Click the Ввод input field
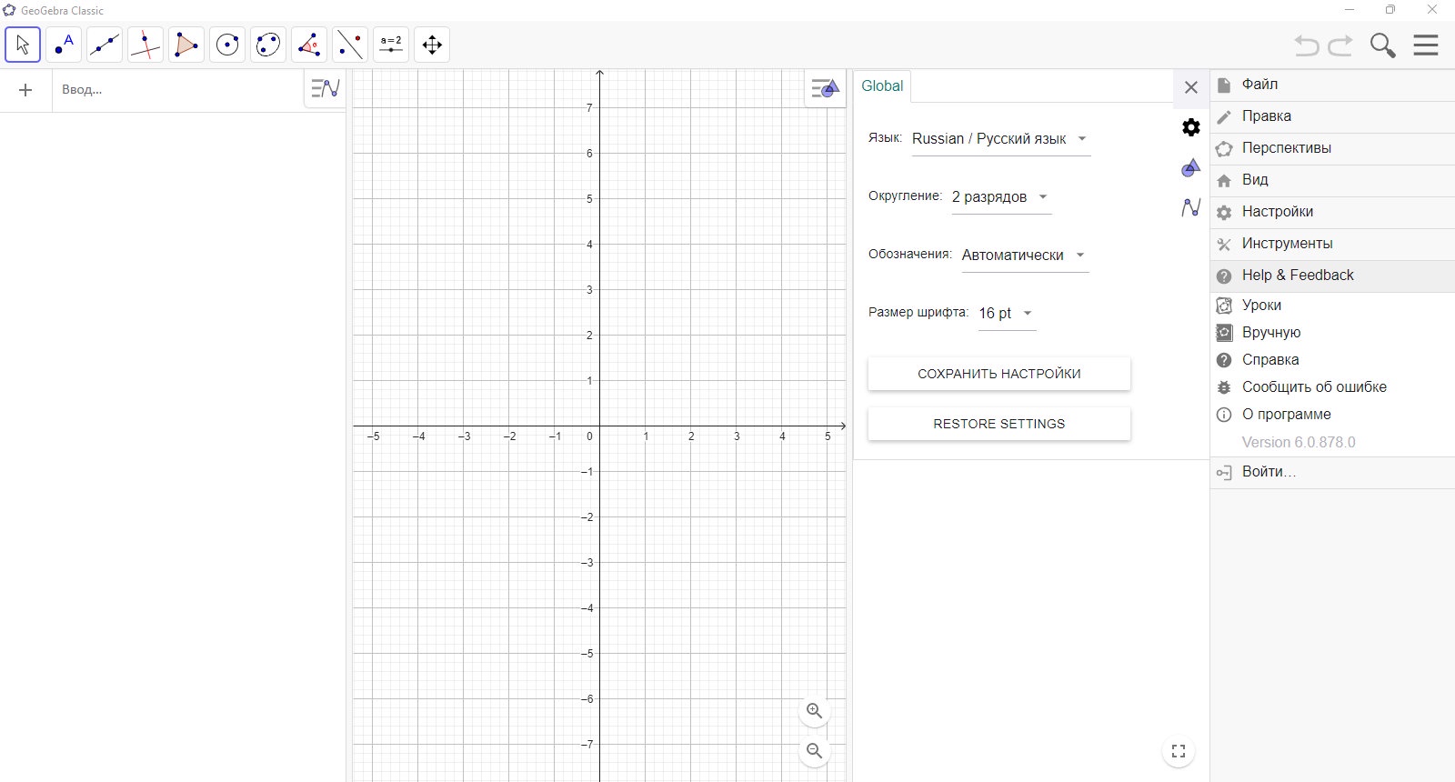1455x782 pixels. [x=177, y=90]
